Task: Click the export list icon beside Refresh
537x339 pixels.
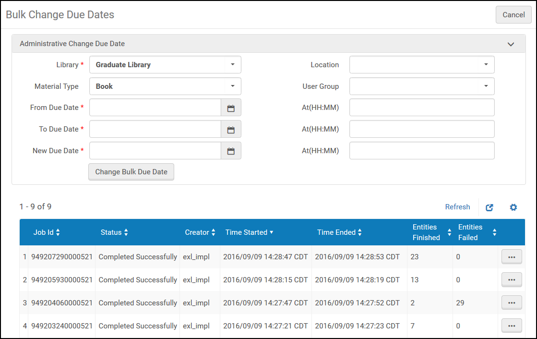Action: [x=489, y=207]
